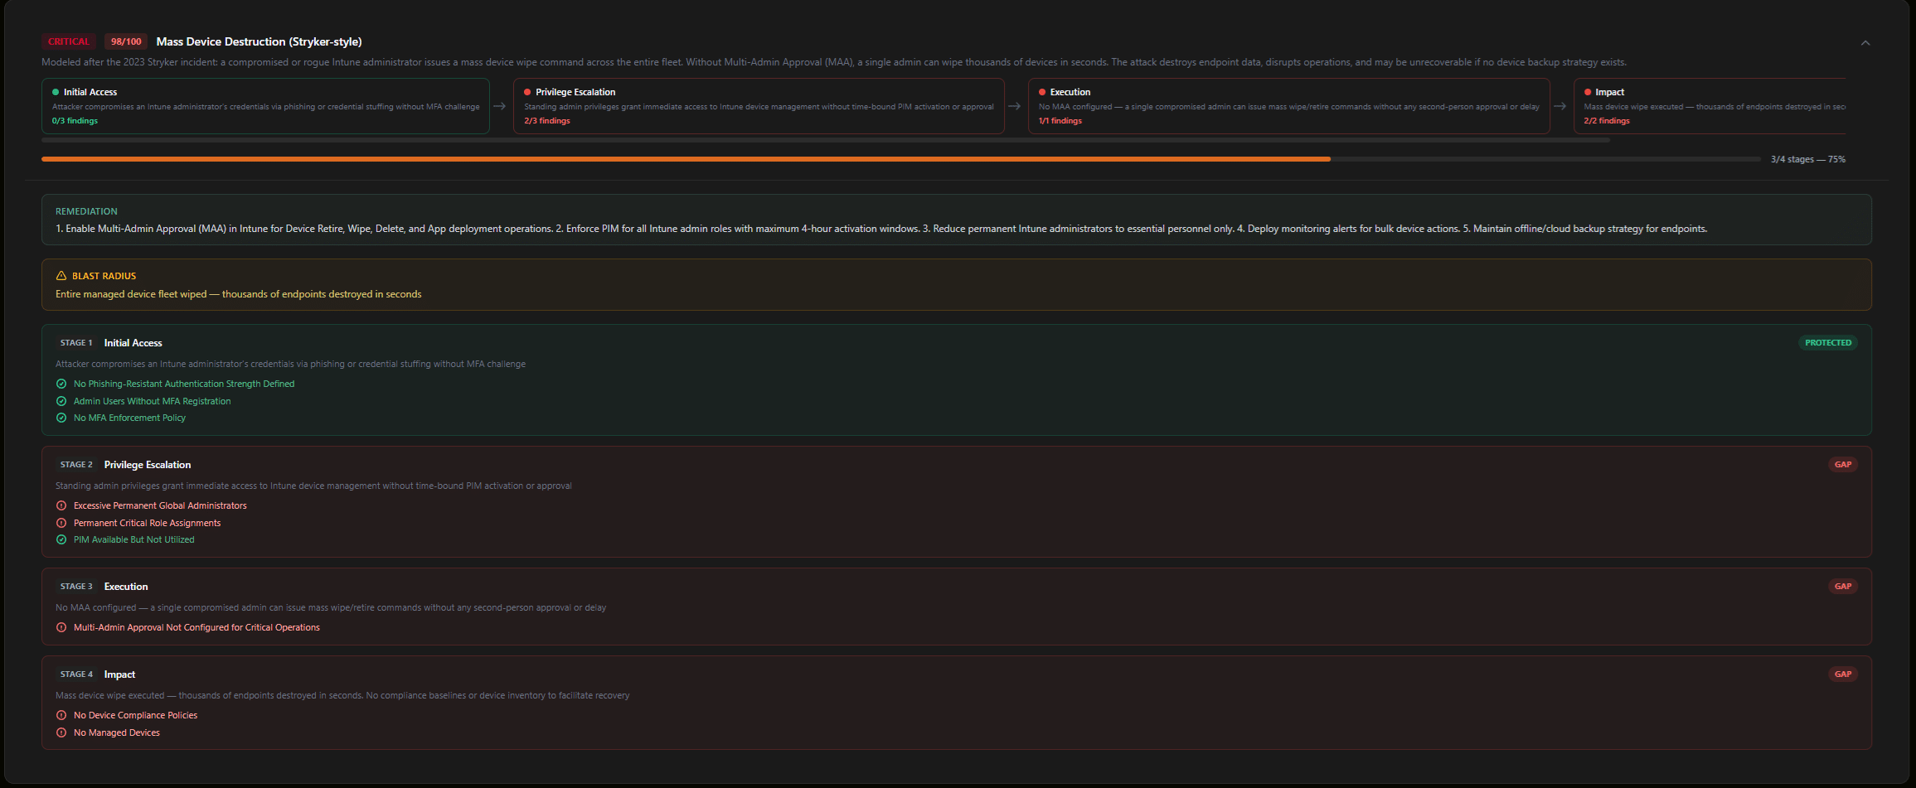1916x788 pixels.
Task: Click the 98/100 risk score badge
Action: 126,41
